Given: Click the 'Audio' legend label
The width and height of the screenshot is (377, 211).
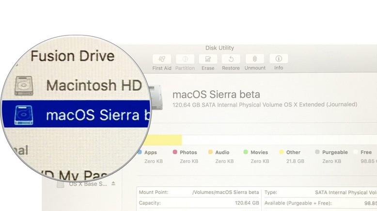Looking at the screenshot, I should pyautogui.click(x=222, y=152).
